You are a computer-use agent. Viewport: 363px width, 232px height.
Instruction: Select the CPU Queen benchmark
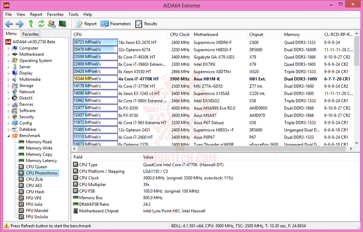pos(36,167)
